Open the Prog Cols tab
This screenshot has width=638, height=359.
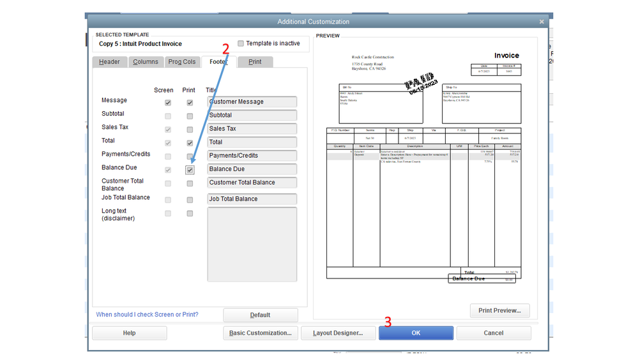click(182, 62)
